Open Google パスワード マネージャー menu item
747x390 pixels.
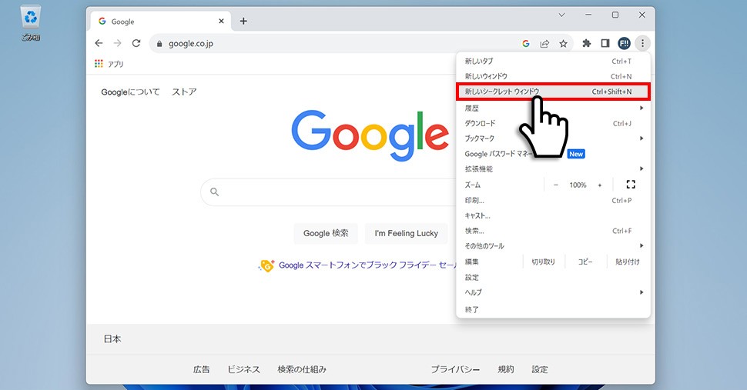click(553, 154)
